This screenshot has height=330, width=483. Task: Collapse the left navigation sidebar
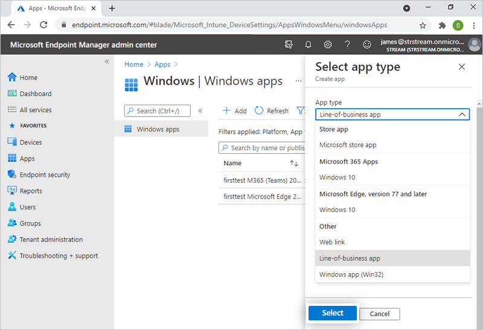107,62
